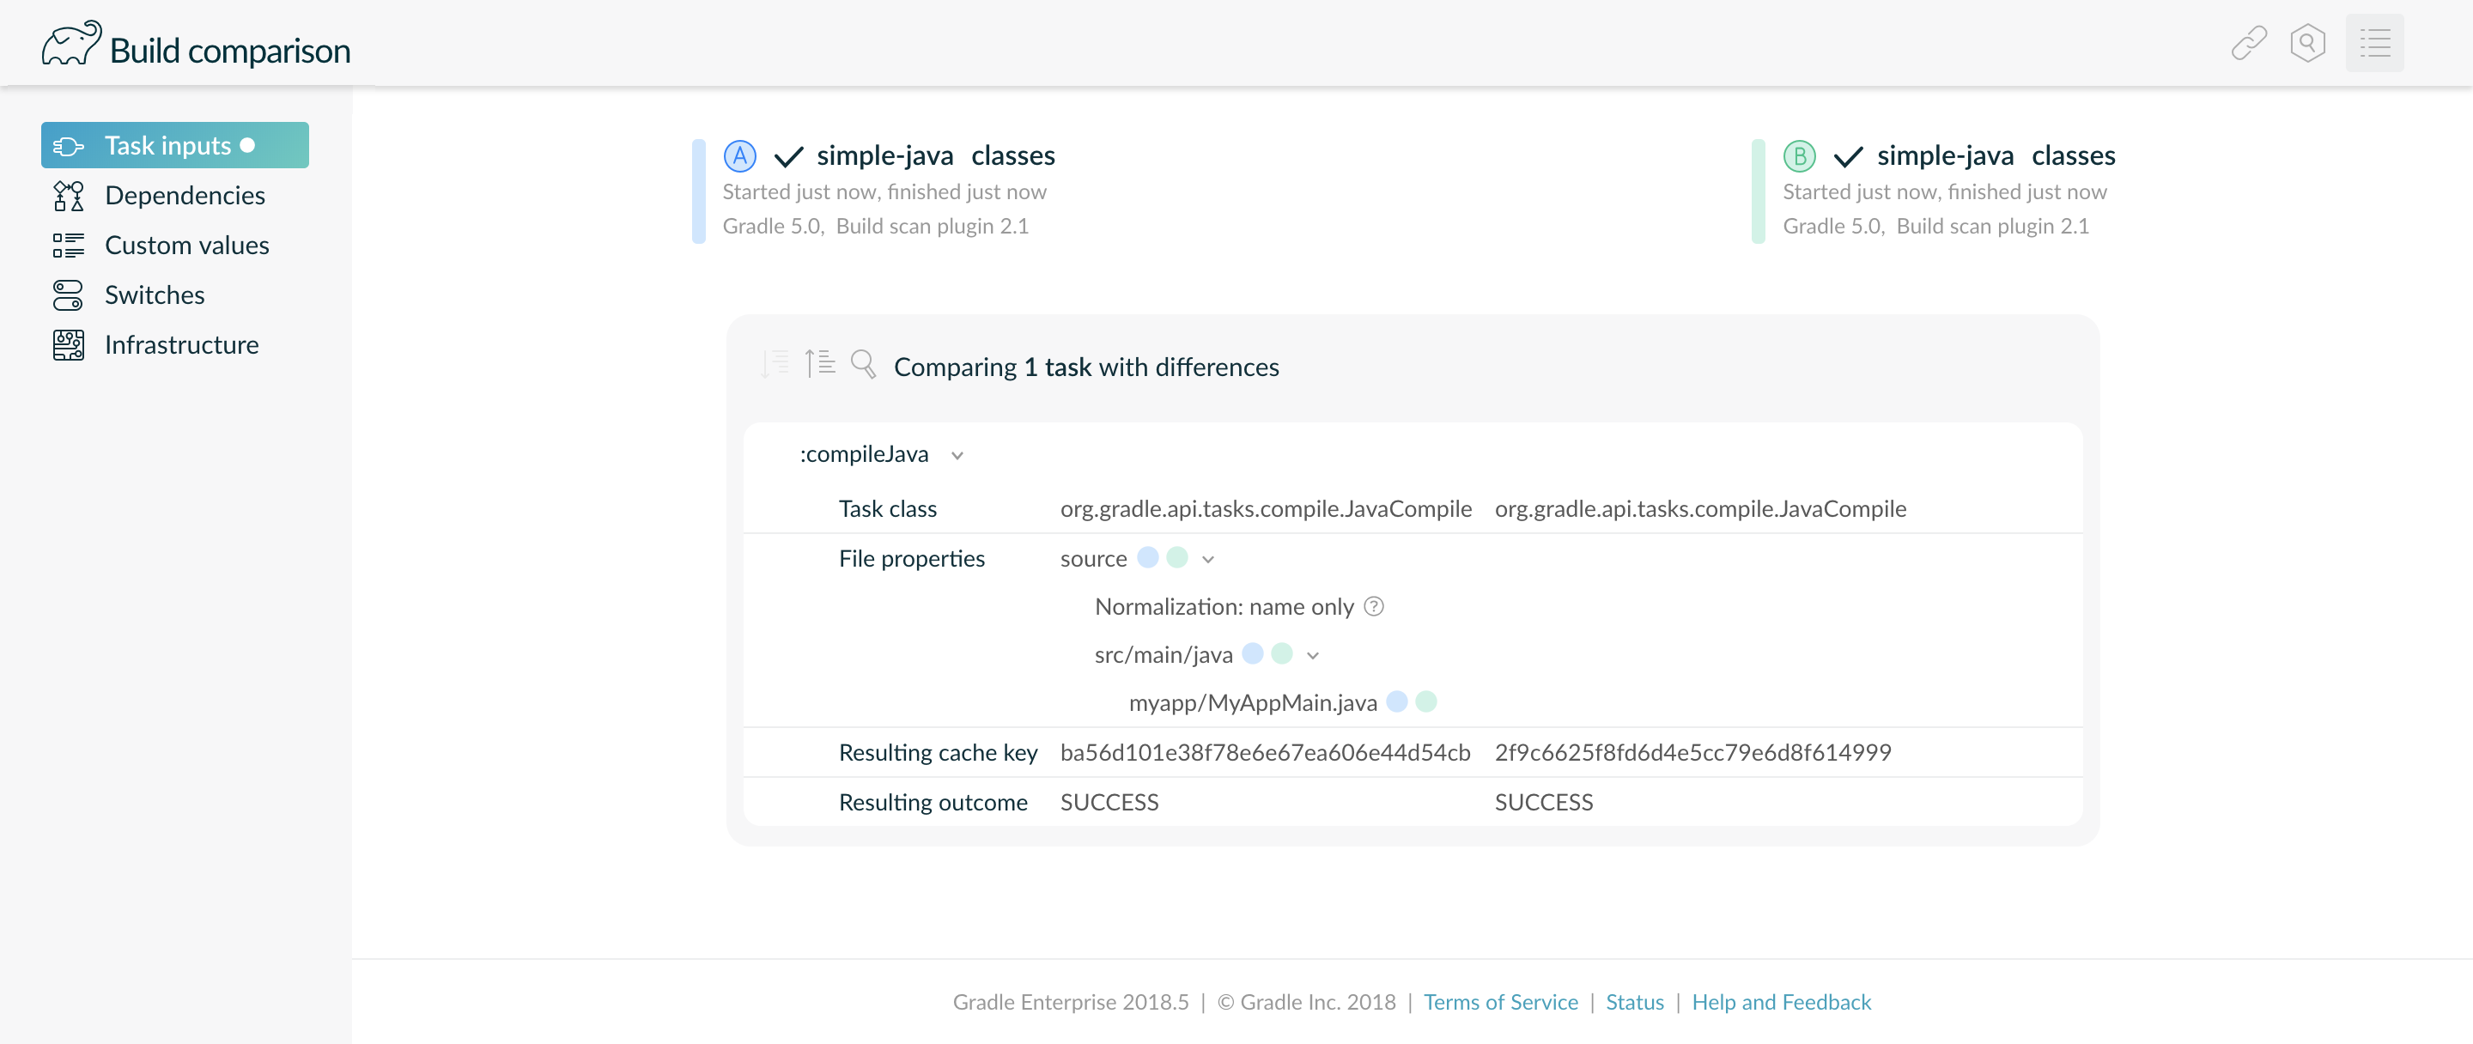2473x1044 pixels.
Task: Open the list menu icon top-right
Action: click(2374, 44)
